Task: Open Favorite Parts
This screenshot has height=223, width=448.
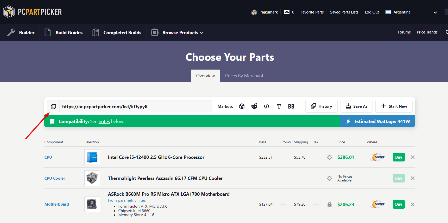Action: pyautogui.click(x=312, y=12)
